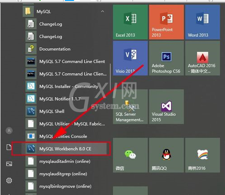Click the MySQL Utilities Console icon

[31, 136]
